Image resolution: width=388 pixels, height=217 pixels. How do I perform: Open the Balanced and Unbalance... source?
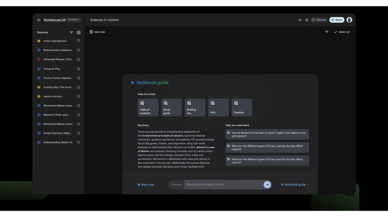58,50
